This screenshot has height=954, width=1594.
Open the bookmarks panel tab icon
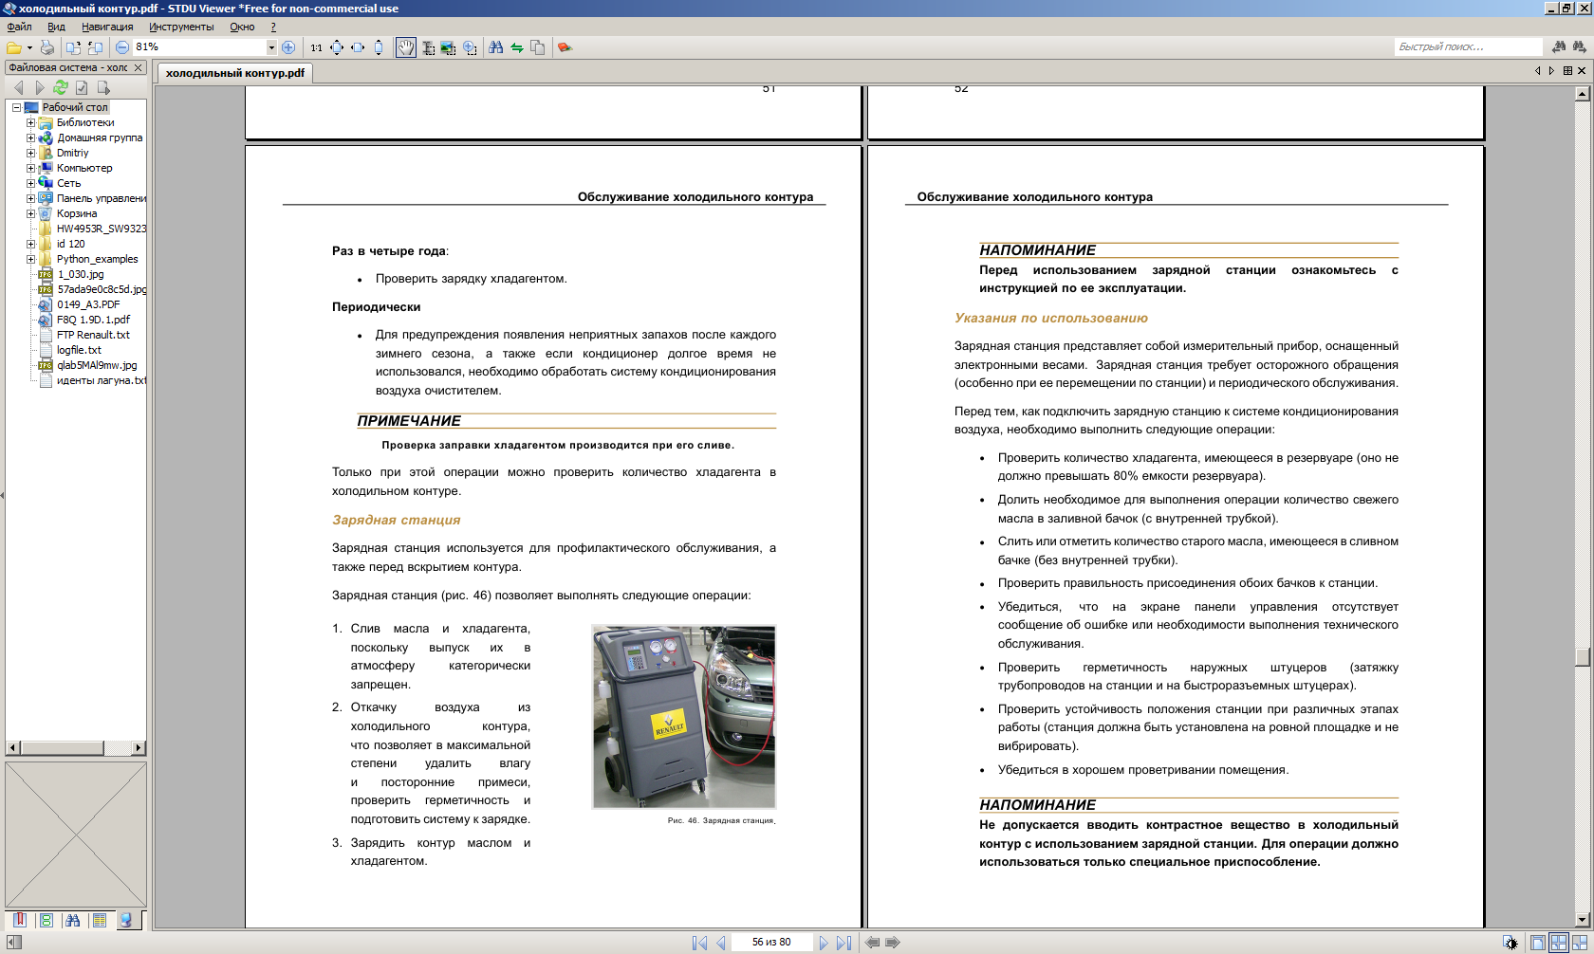(x=19, y=920)
